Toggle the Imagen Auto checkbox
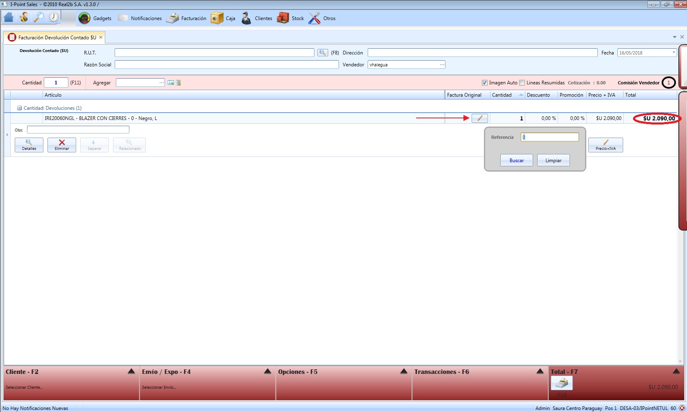Image resolution: width=687 pixels, height=412 pixels. [485, 83]
